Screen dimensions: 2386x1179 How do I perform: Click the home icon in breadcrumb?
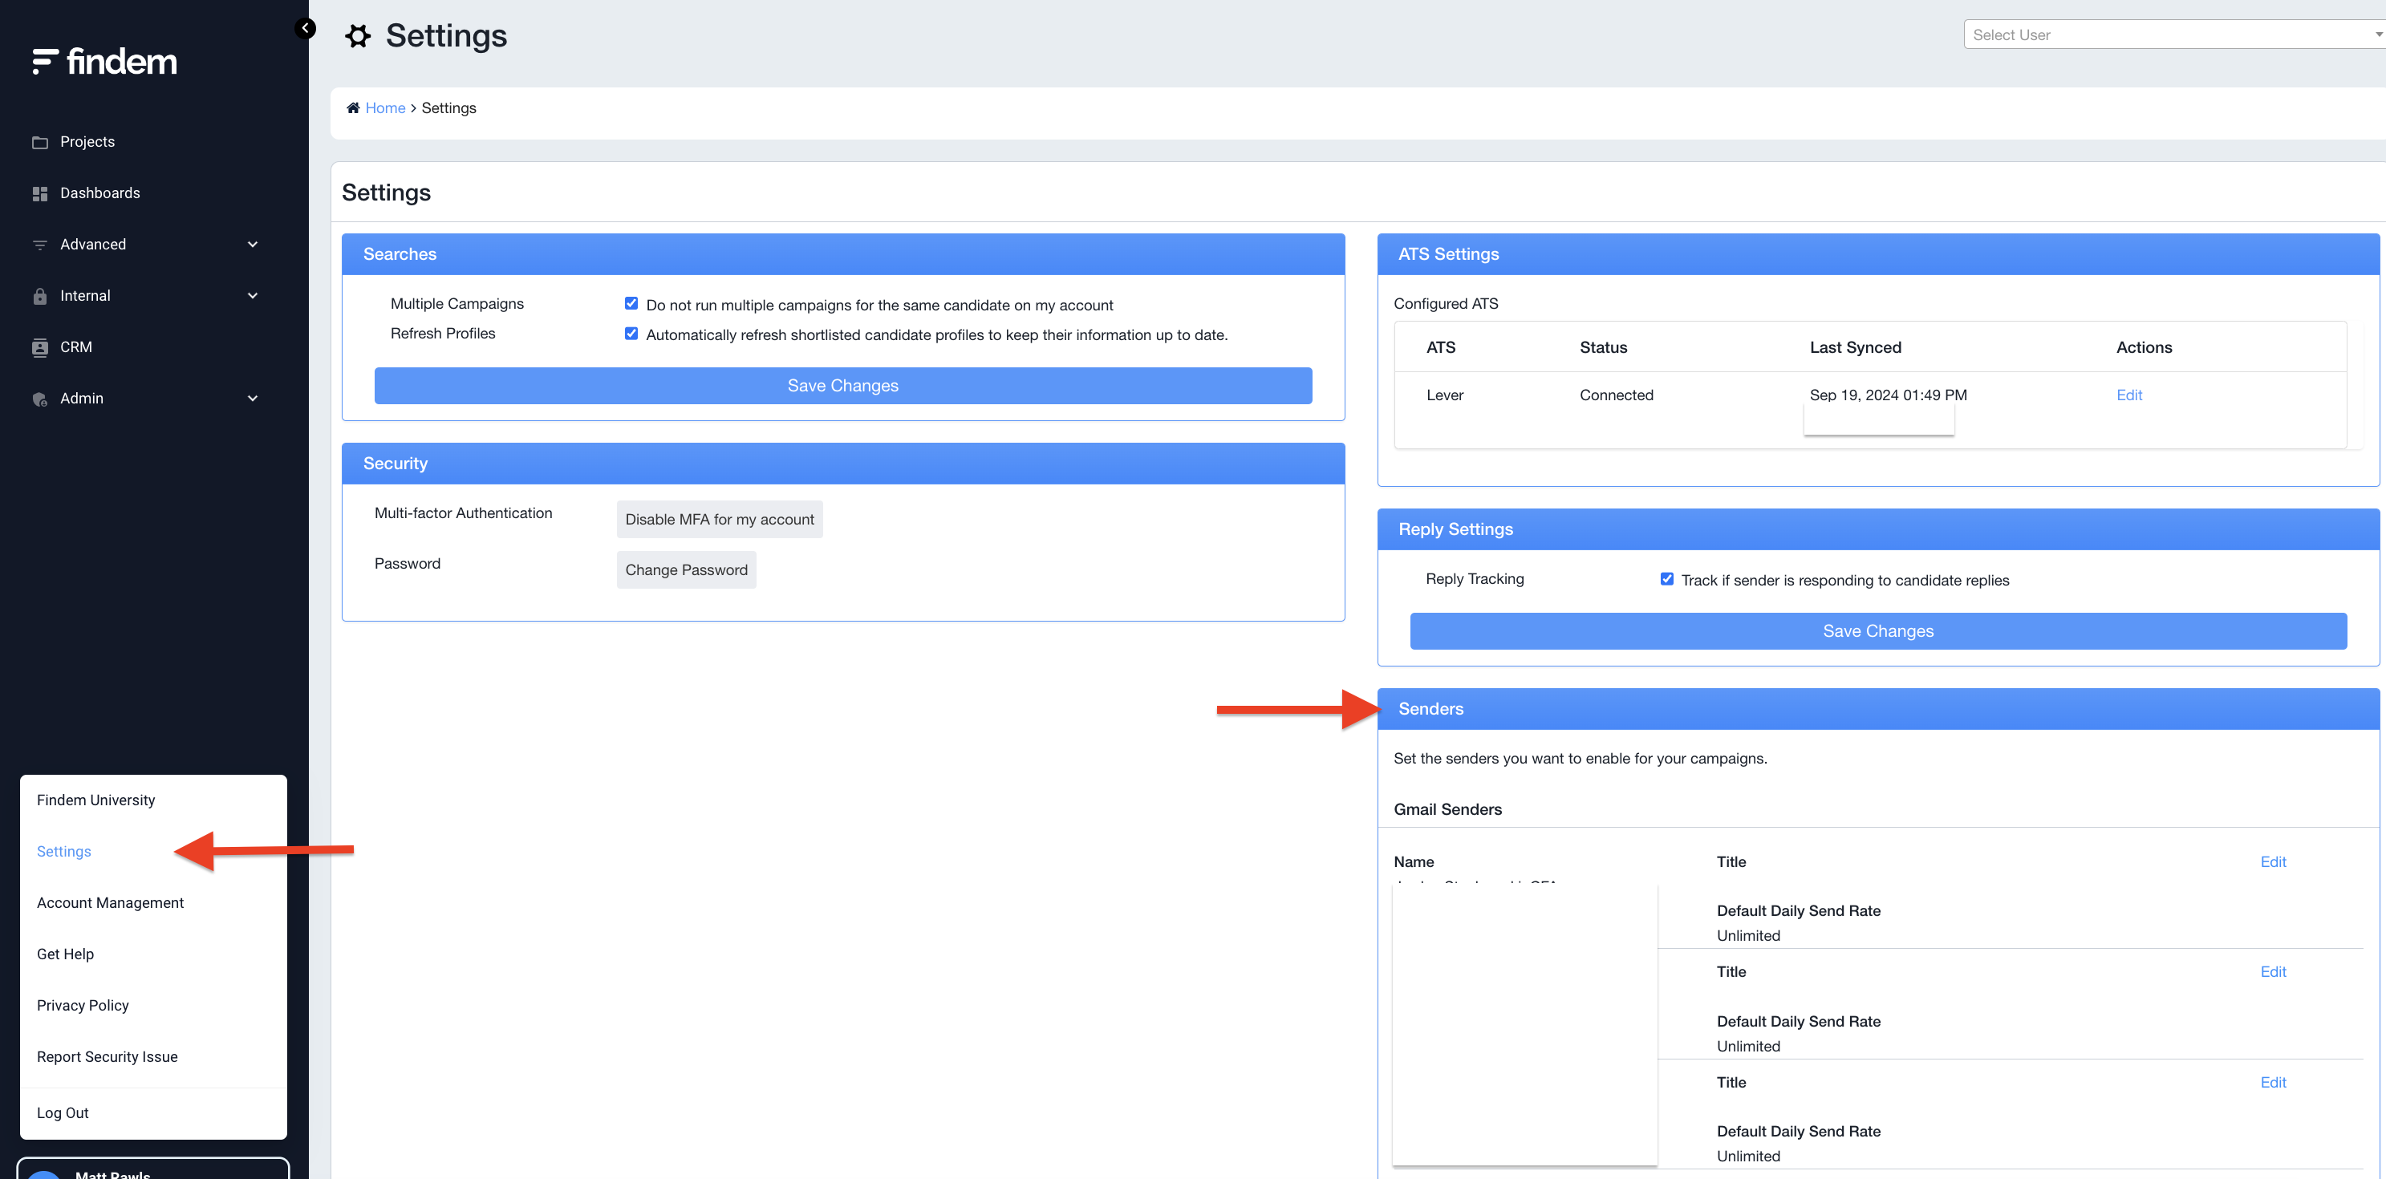point(353,107)
